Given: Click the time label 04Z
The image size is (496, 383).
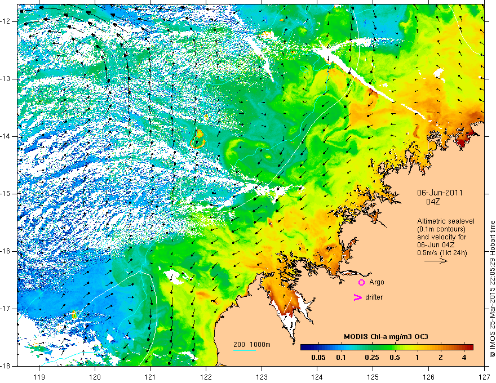Looking at the screenshot, I should click(433, 202).
